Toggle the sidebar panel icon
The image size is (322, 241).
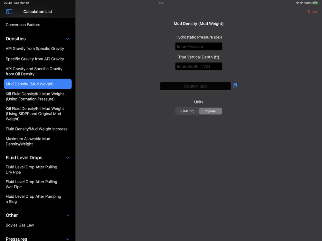[x=9, y=12]
